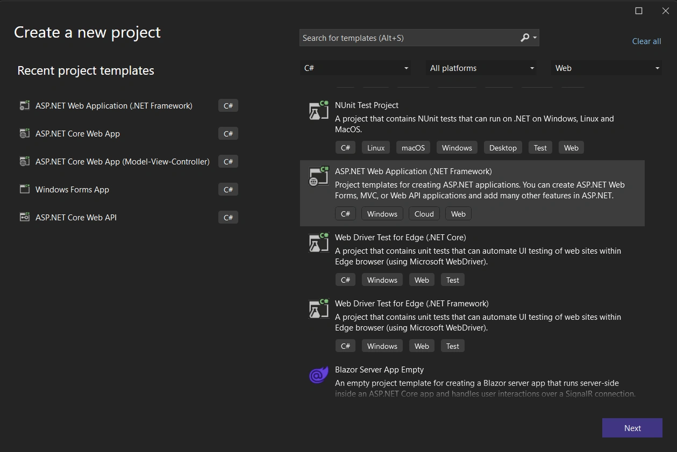Select Web Driver Test for Edge (.NET Framework)
677x452 pixels.
pos(412,304)
